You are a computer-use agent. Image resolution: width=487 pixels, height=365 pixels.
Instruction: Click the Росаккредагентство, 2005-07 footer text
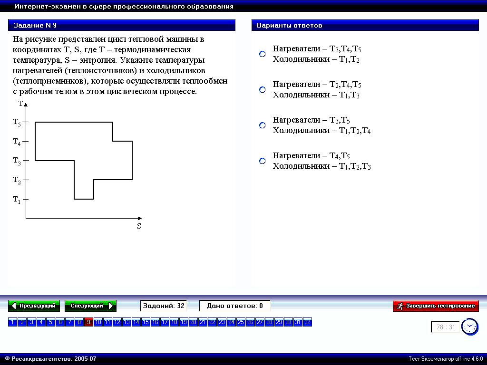(x=51, y=359)
